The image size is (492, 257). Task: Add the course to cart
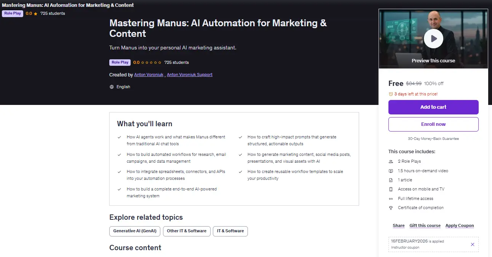(x=433, y=107)
